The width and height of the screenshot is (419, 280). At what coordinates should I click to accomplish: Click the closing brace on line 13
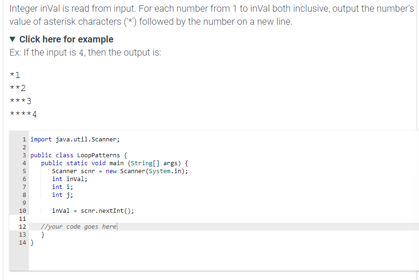pos(42,234)
